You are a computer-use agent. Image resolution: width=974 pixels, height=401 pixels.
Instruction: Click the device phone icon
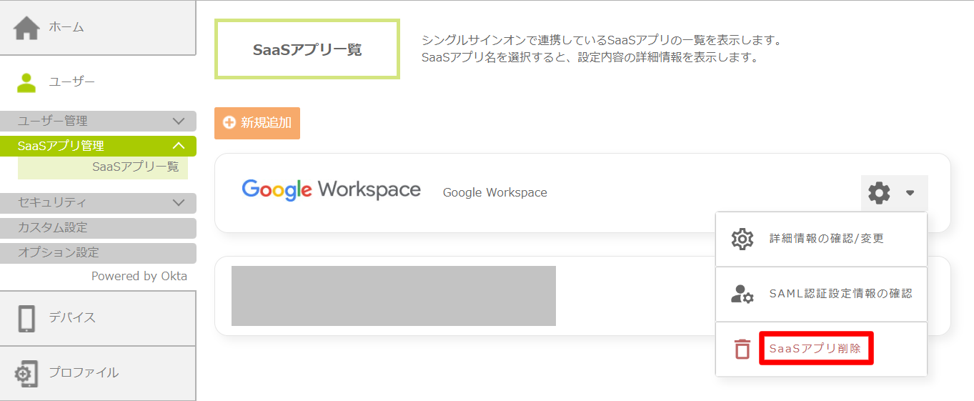coord(26,318)
